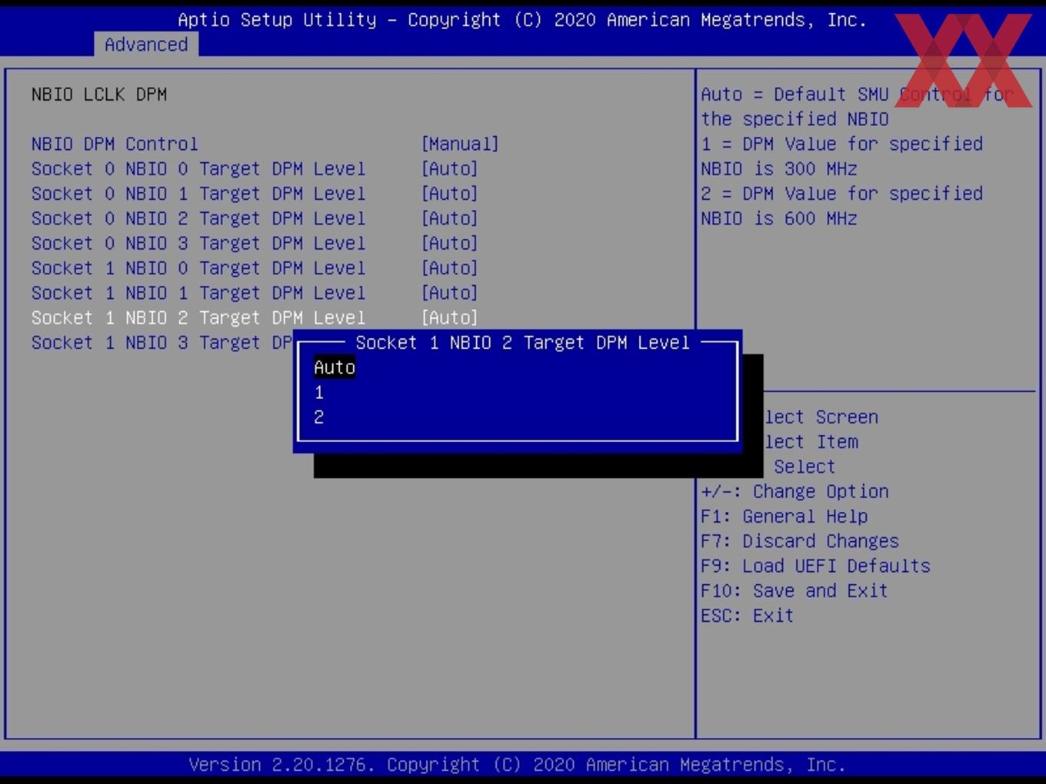Click the NBIO LCLK DPM heading
The height and width of the screenshot is (784, 1046).
click(99, 95)
